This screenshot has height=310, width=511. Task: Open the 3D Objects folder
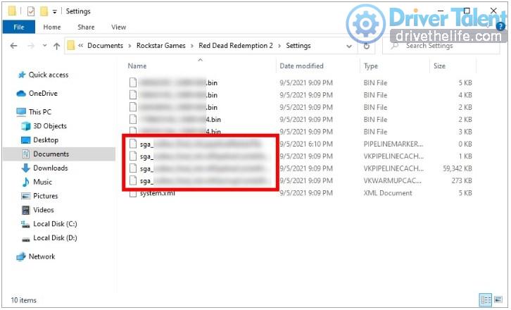coord(50,126)
